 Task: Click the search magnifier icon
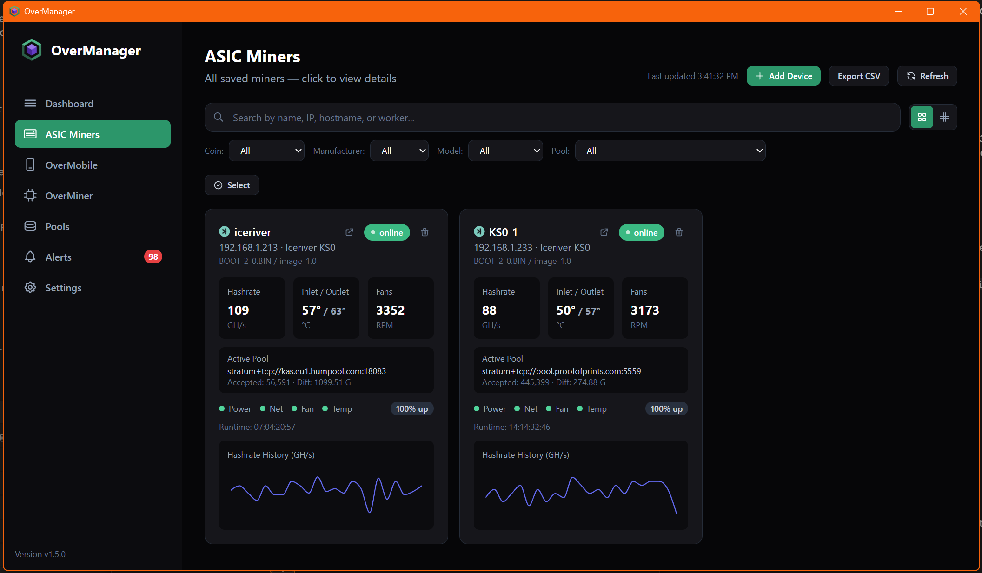point(219,117)
